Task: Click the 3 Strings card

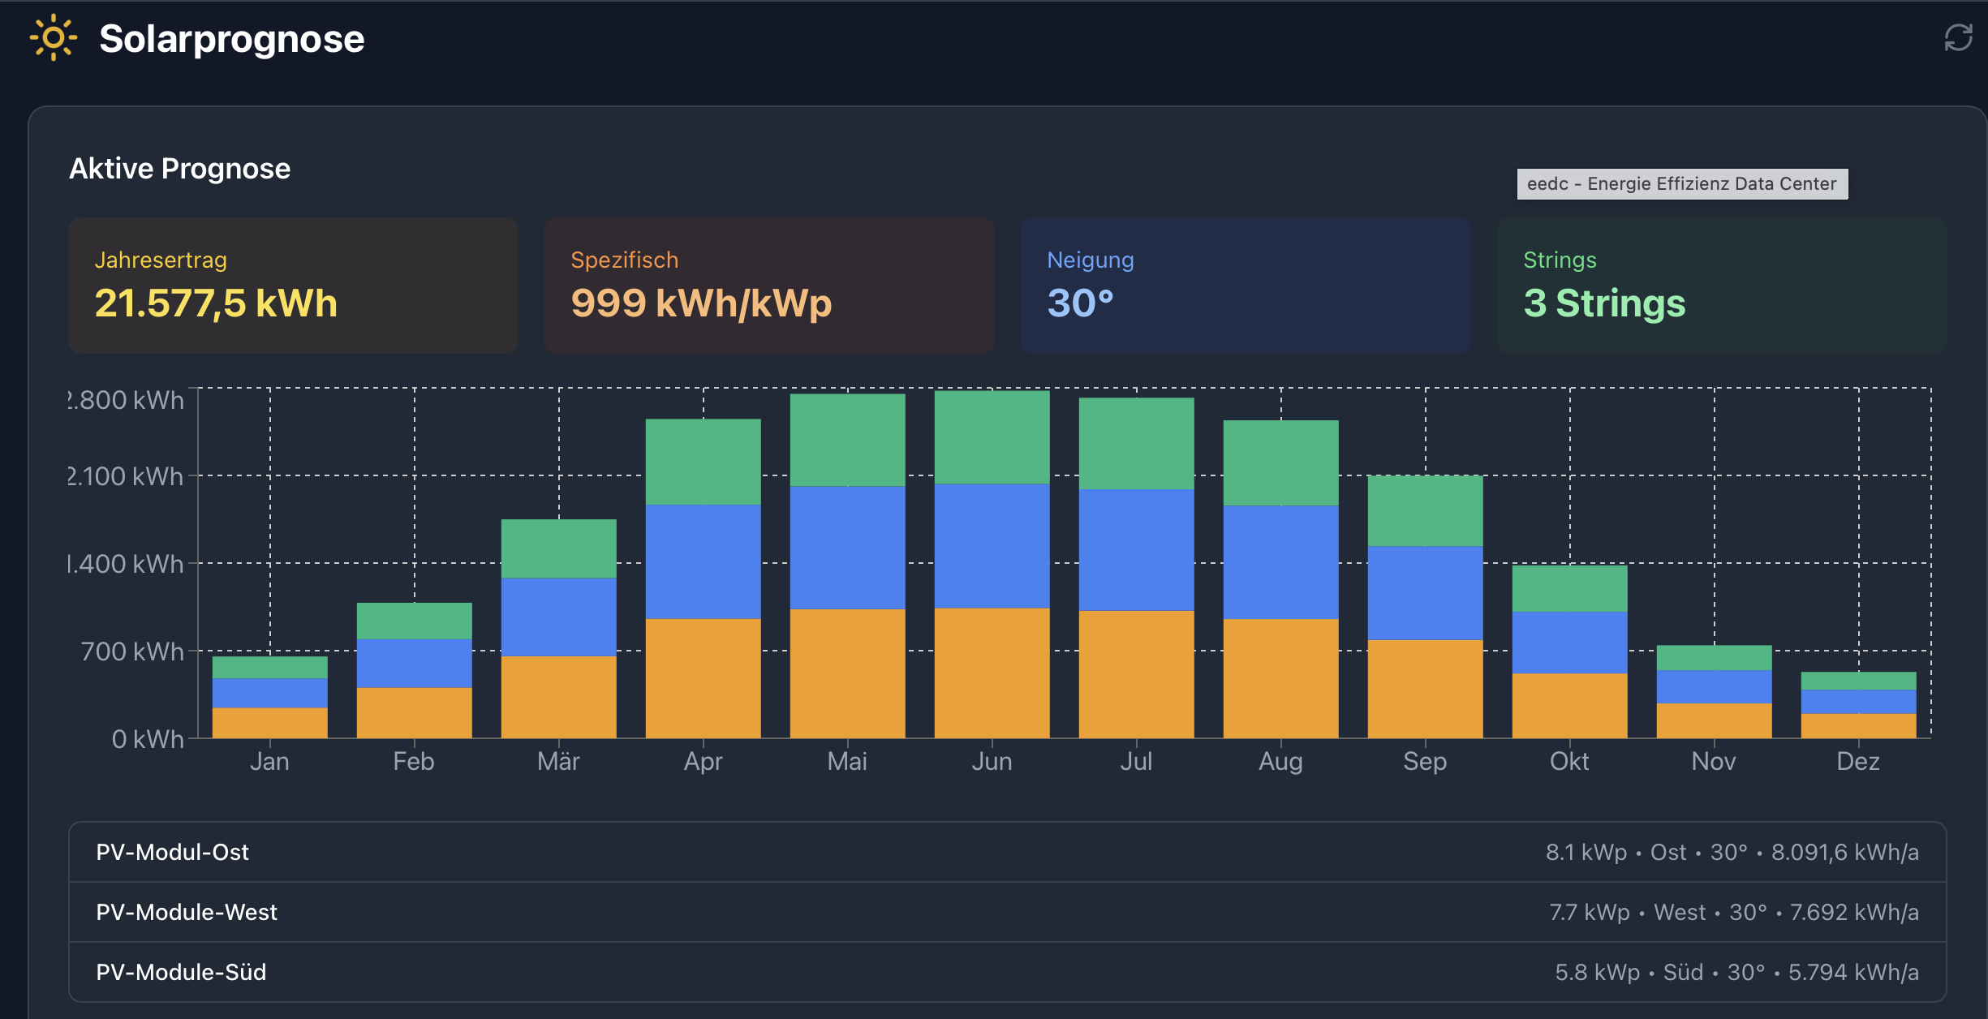Action: tap(1721, 285)
